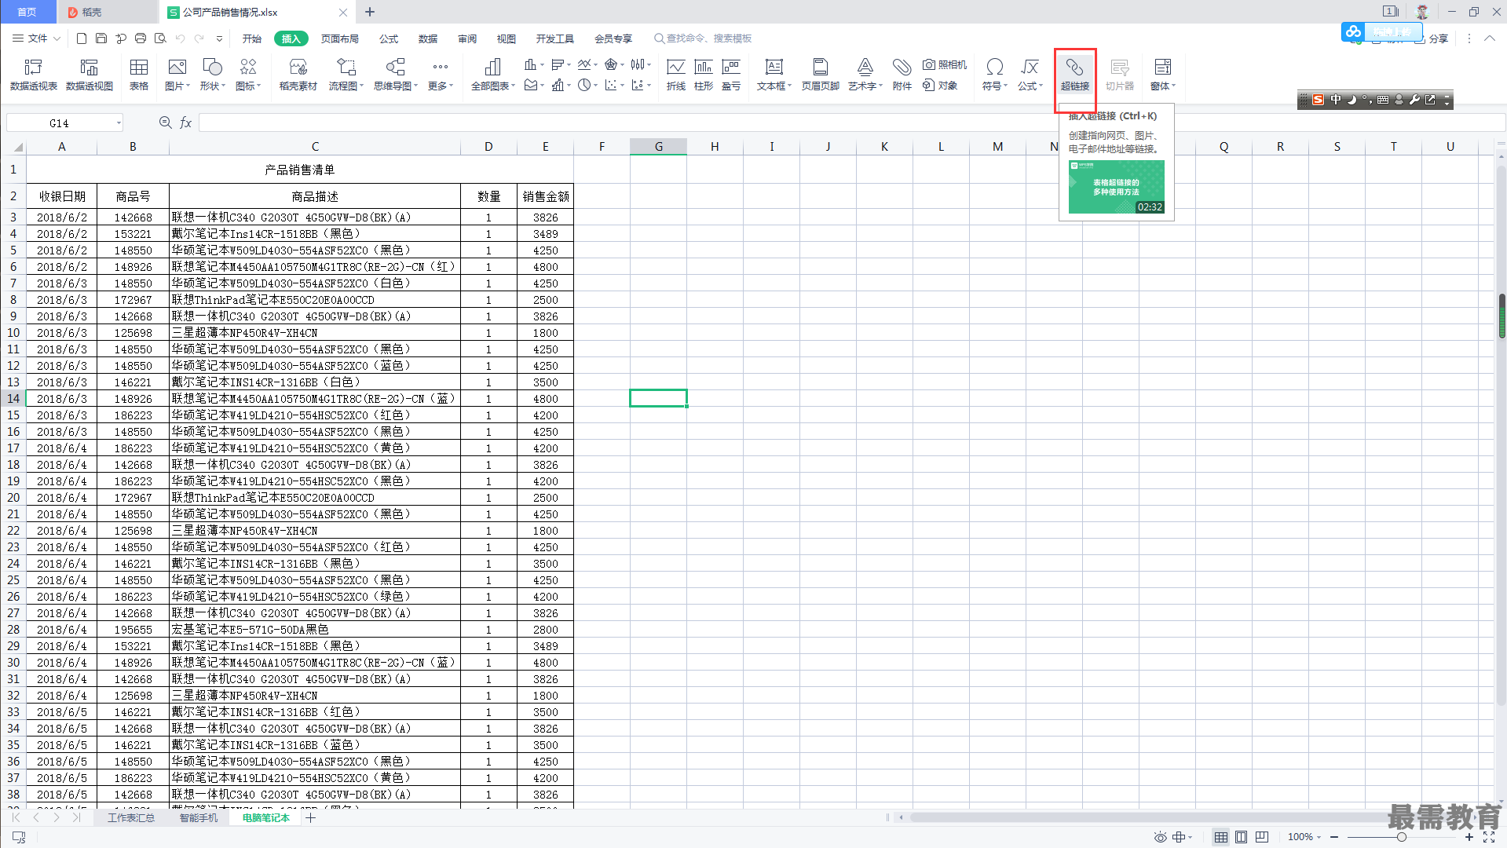1507x848 pixels.
Task: Insert an object (对象)
Action: 940,86
